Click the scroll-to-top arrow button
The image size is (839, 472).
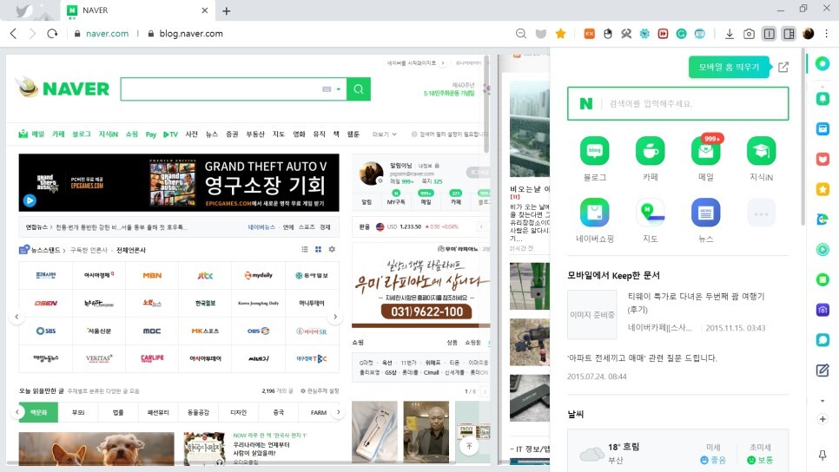click(x=469, y=446)
